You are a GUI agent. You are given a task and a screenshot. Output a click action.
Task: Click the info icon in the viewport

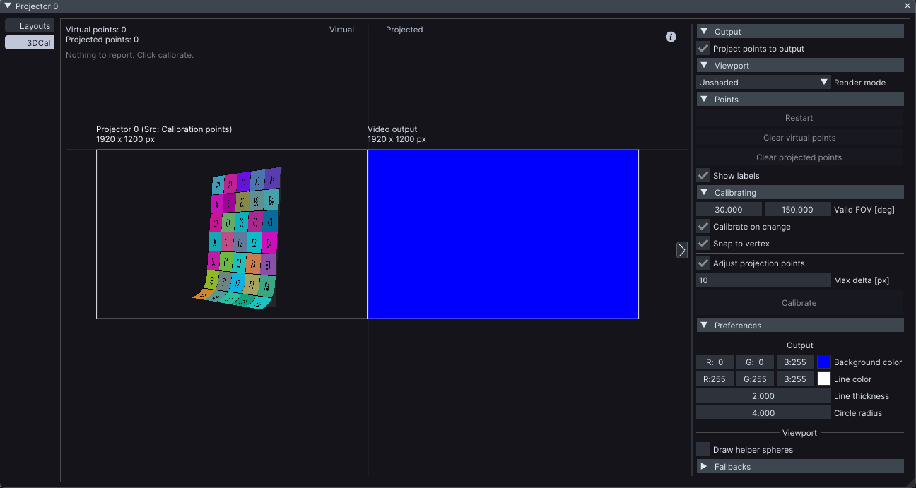(671, 37)
